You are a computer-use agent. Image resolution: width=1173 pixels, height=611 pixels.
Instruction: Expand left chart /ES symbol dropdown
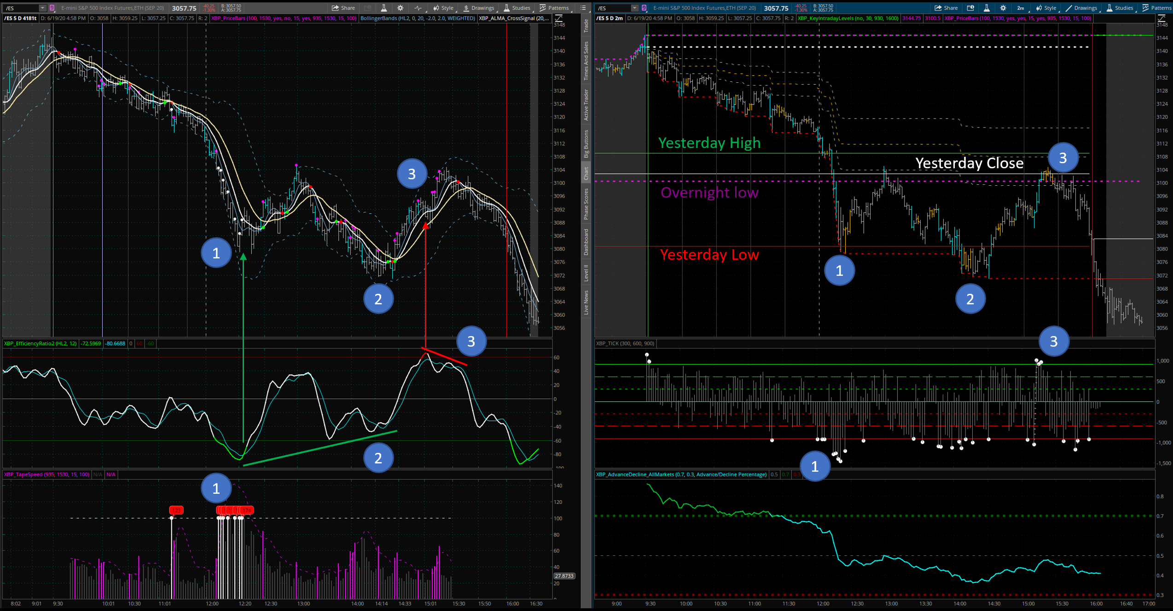(x=42, y=8)
